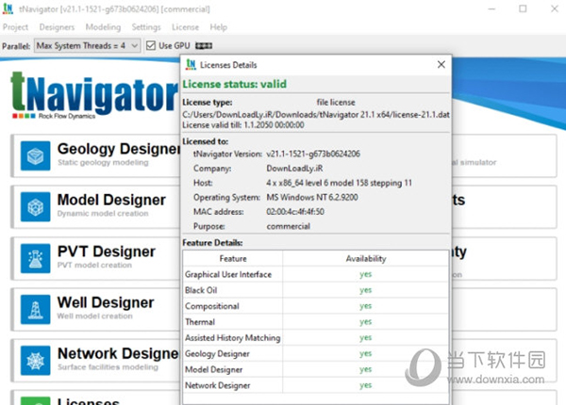Select Model Designer row in feature table
Screen dimensions: 566x405
pyautogui.click(x=316, y=369)
